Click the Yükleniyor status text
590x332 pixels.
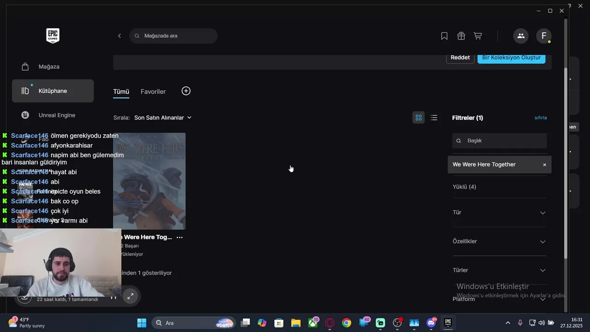(132, 254)
